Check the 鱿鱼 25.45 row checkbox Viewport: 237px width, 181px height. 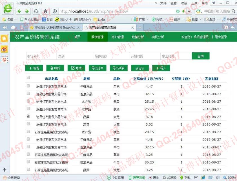coord(28,109)
